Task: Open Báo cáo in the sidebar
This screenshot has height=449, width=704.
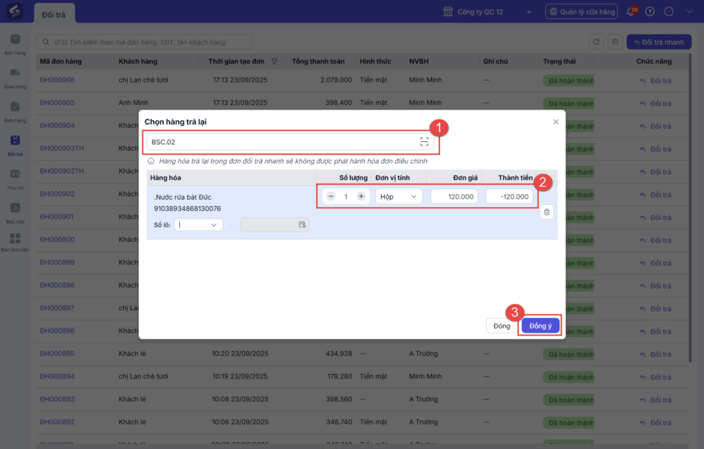Action: (x=15, y=213)
